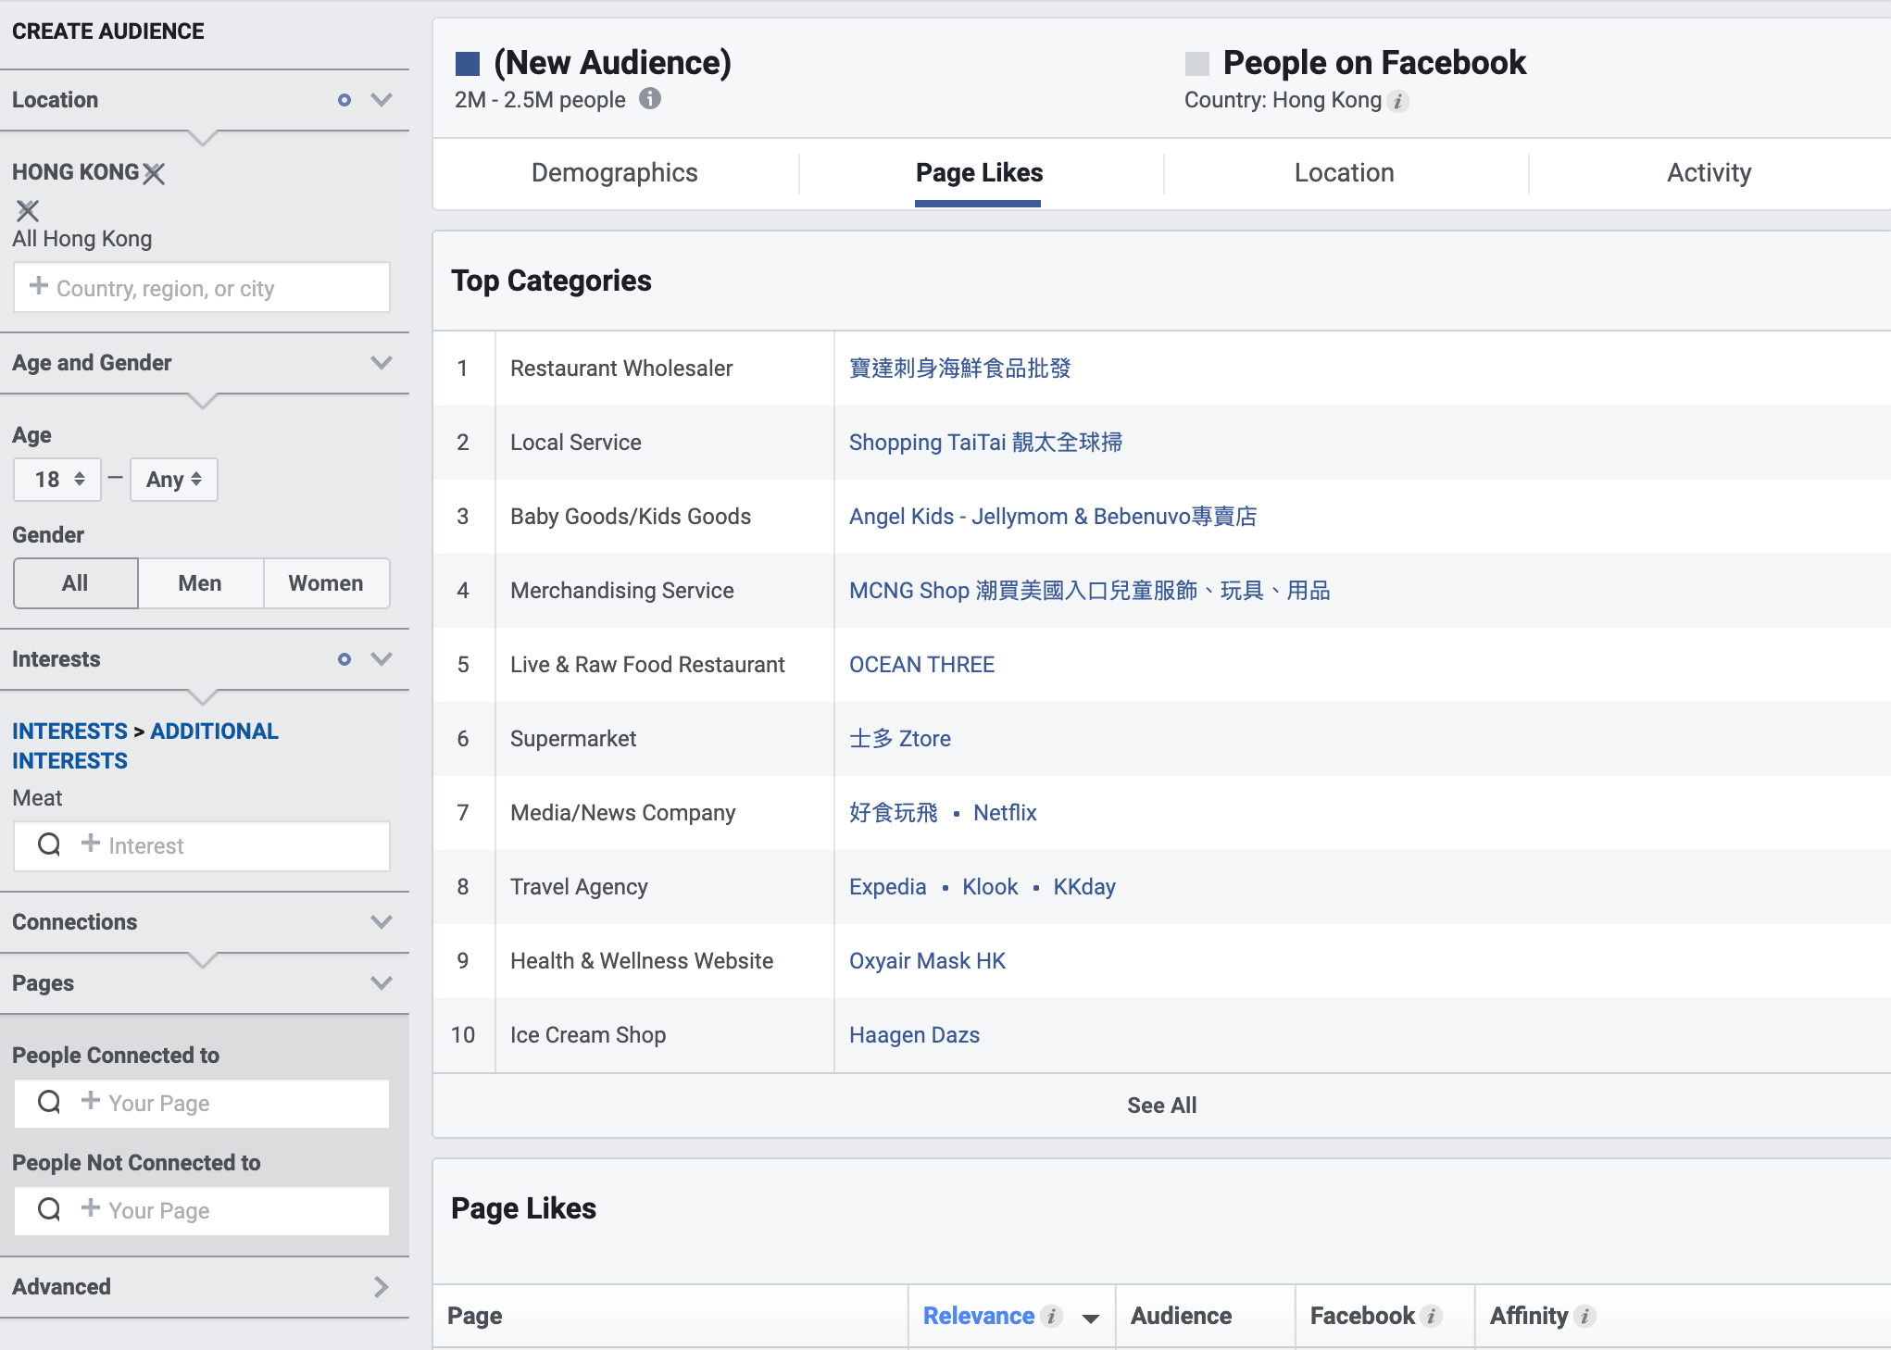Click the Travel Agency category
Image resolution: width=1891 pixels, height=1350 pixels.
click(x=579, y=887)
